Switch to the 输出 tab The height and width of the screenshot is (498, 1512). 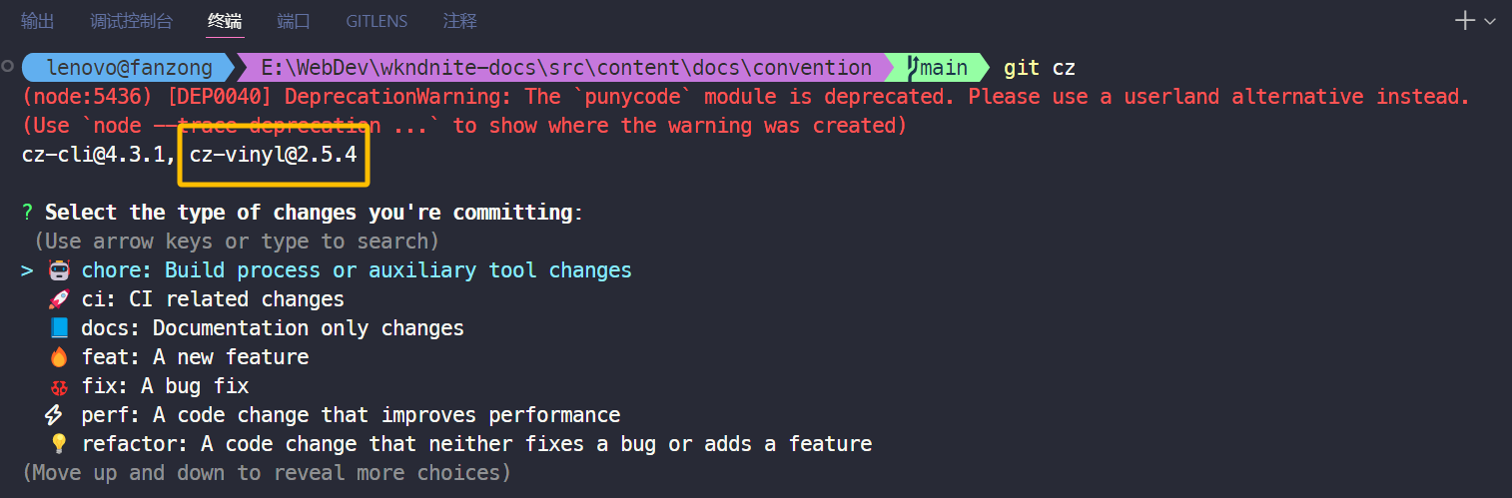[38, 21]
